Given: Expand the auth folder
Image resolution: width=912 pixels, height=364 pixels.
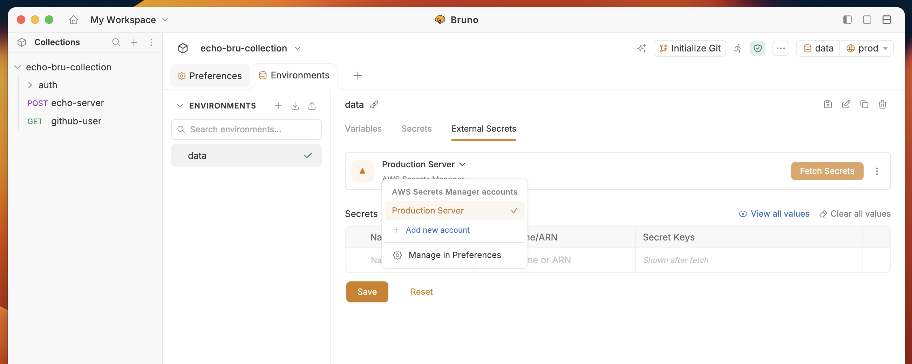Looking at the screenshot, I should pos(30,85).
